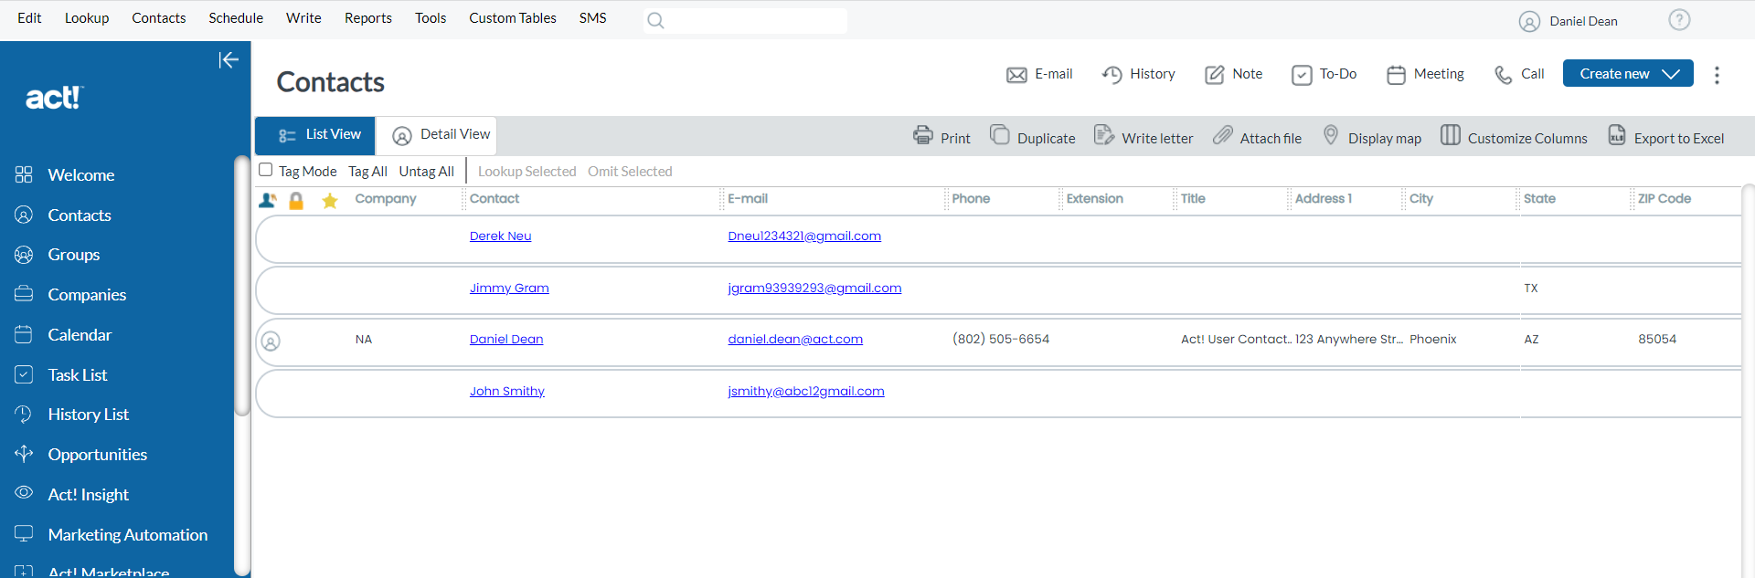This screenshot has width=1755, height=578.
Task: Click the sidebar vertical scrollbar
Action: (241, 286)
